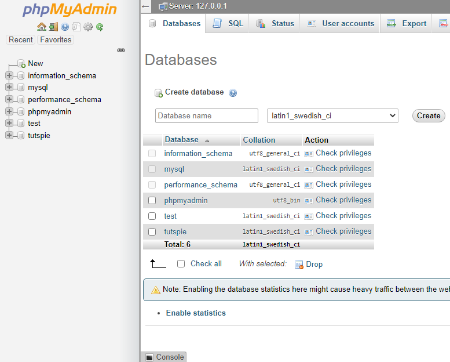450x362 pixels.
Task: Open navigation panel settings gear icon
Action: point(88,27)
